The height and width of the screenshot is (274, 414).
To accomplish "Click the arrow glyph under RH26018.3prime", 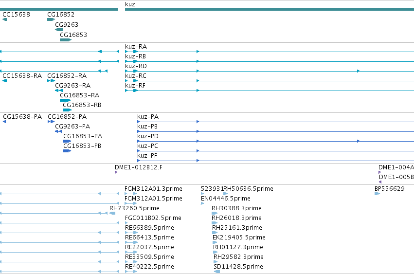I will (215, 223).
